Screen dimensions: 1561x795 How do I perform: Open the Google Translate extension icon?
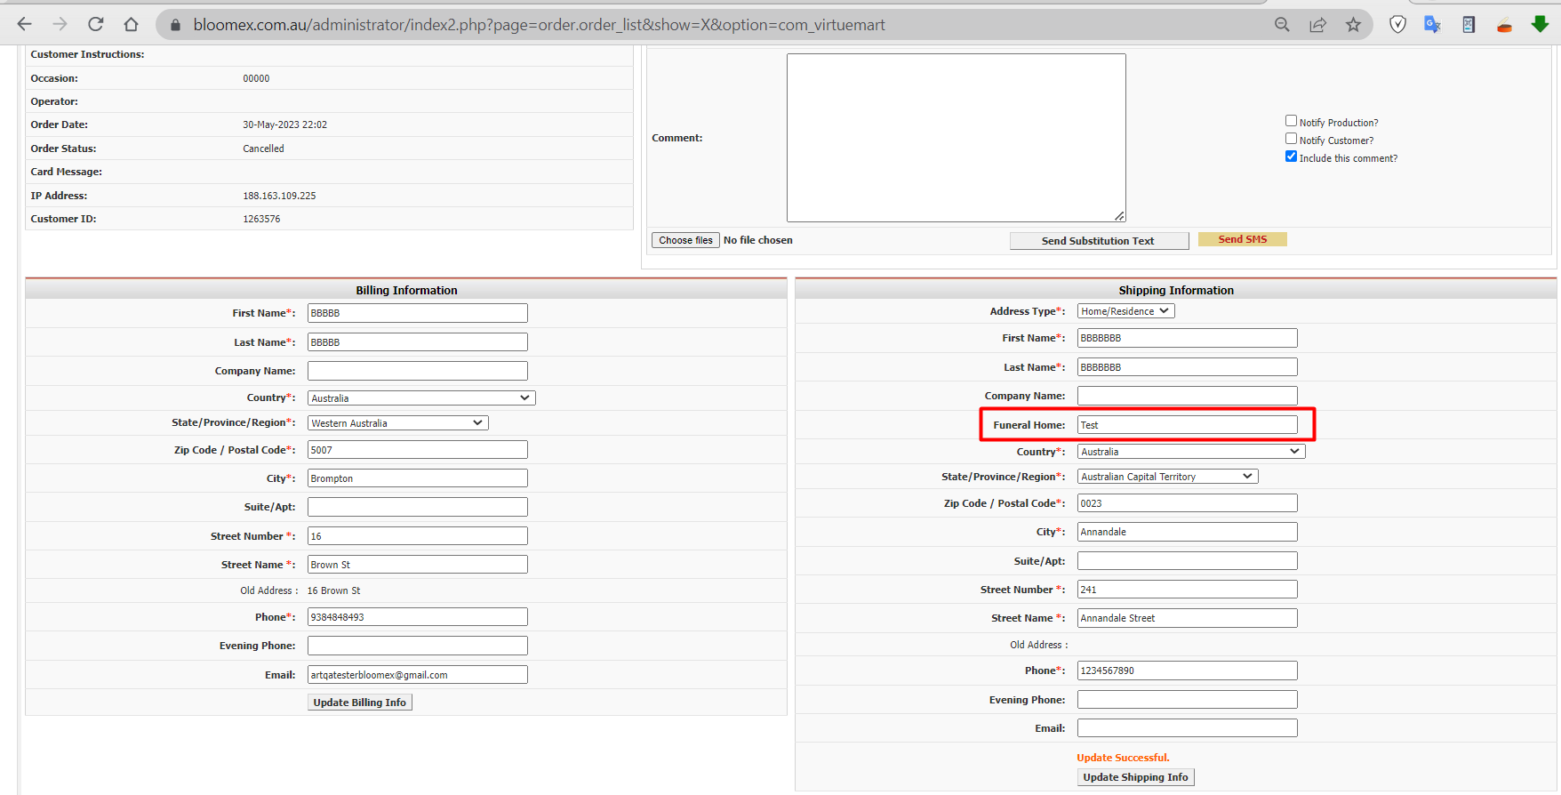coord(1432,25)
